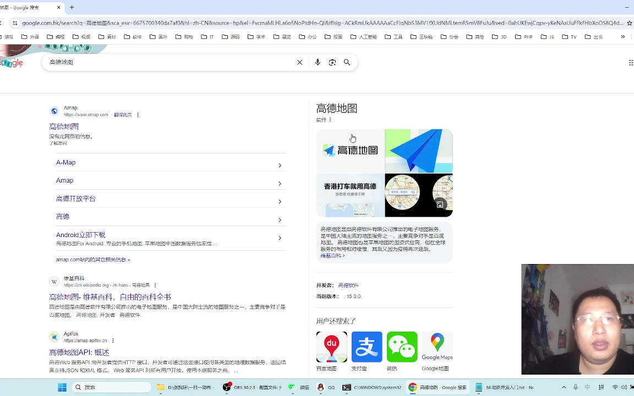This screenshot has width=634, height=396.
Task: Start voice search with the microphone icon
Action: 318,62
